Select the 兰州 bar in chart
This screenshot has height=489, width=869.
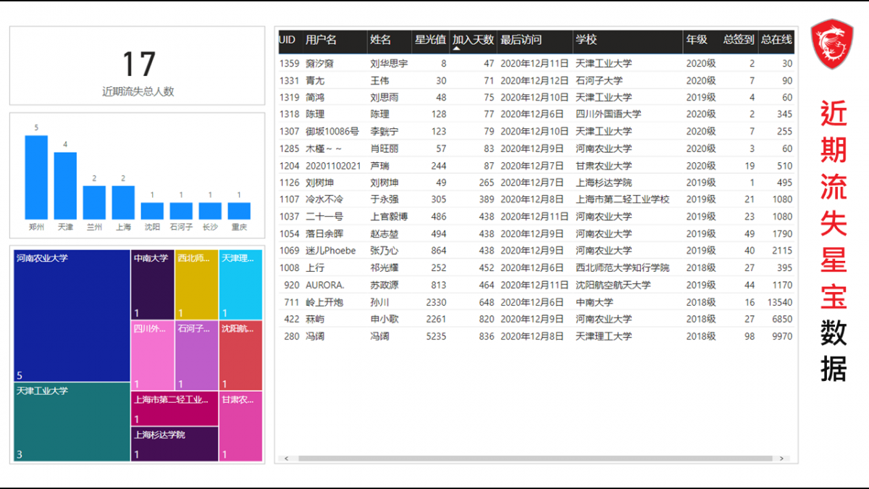pos(94,203)
